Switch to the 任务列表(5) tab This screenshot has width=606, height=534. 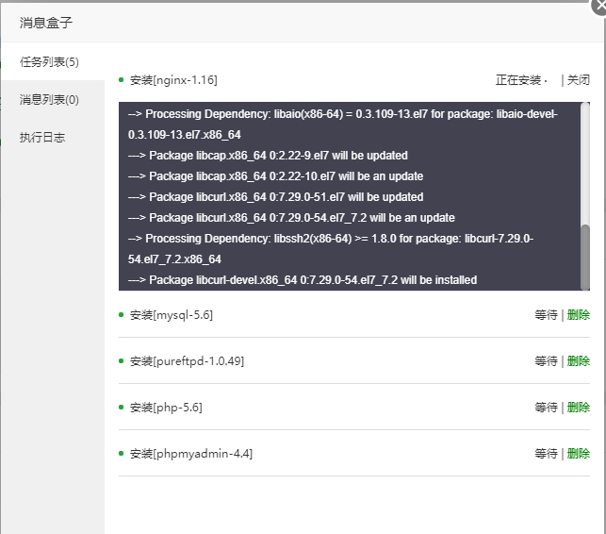coord(49,62)
